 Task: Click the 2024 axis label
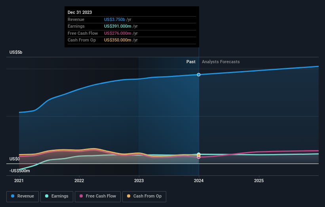point(199,181)
